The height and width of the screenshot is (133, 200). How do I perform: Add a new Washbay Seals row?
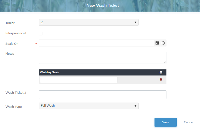tap(161, 72)
